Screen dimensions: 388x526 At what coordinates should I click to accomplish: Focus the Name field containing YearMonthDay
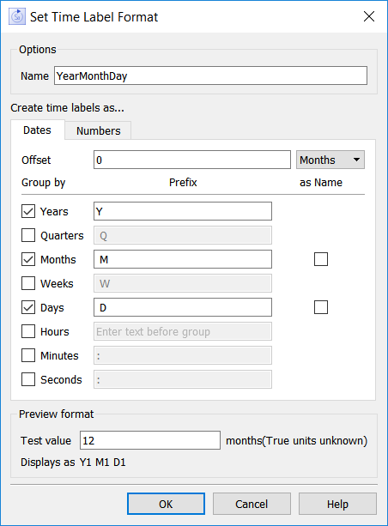point(210,76)
